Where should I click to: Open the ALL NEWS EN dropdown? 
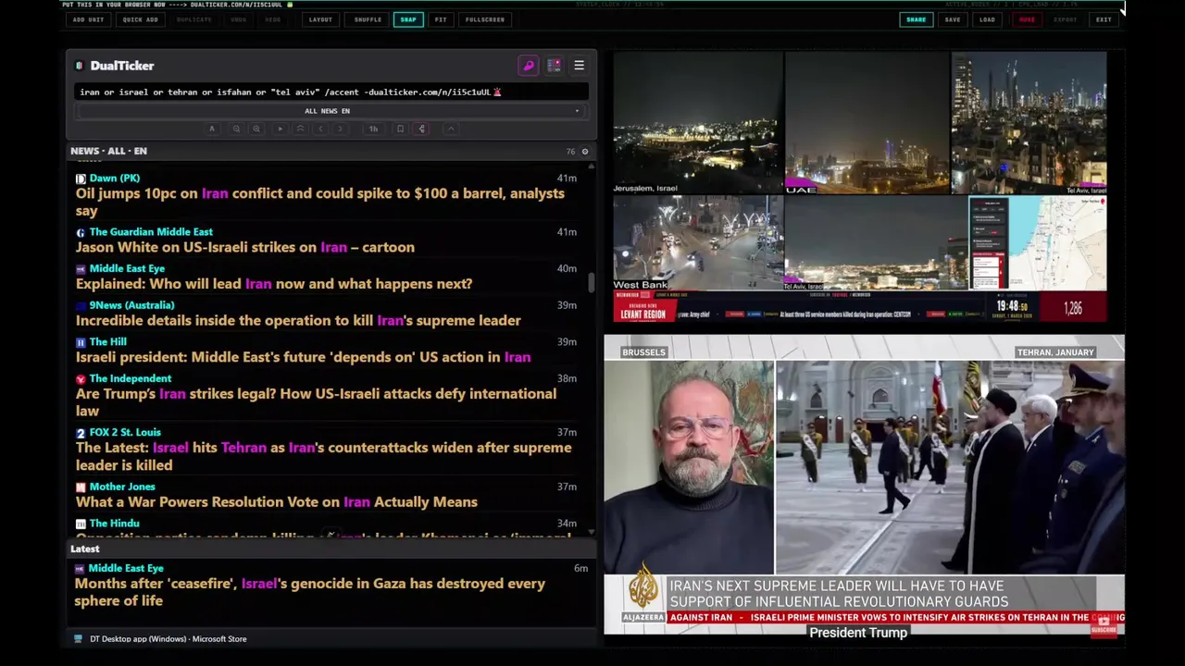[x=331, y=111]
